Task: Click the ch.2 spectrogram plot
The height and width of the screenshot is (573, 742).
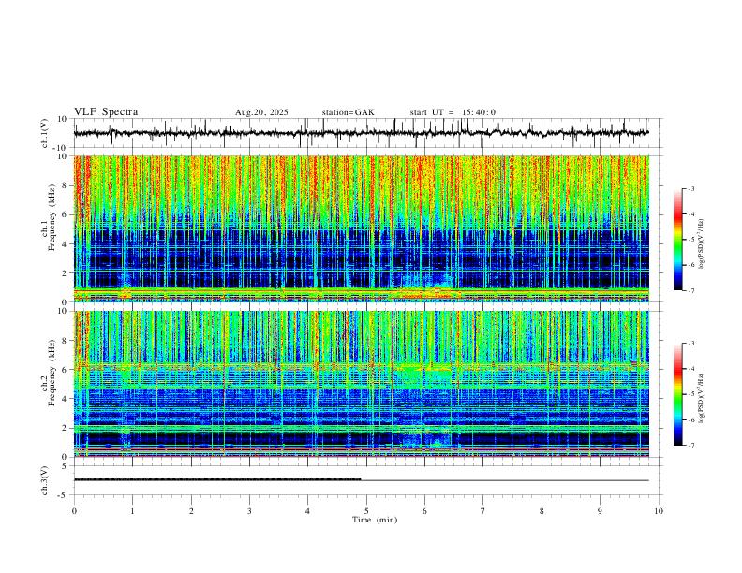Action: 361,384
